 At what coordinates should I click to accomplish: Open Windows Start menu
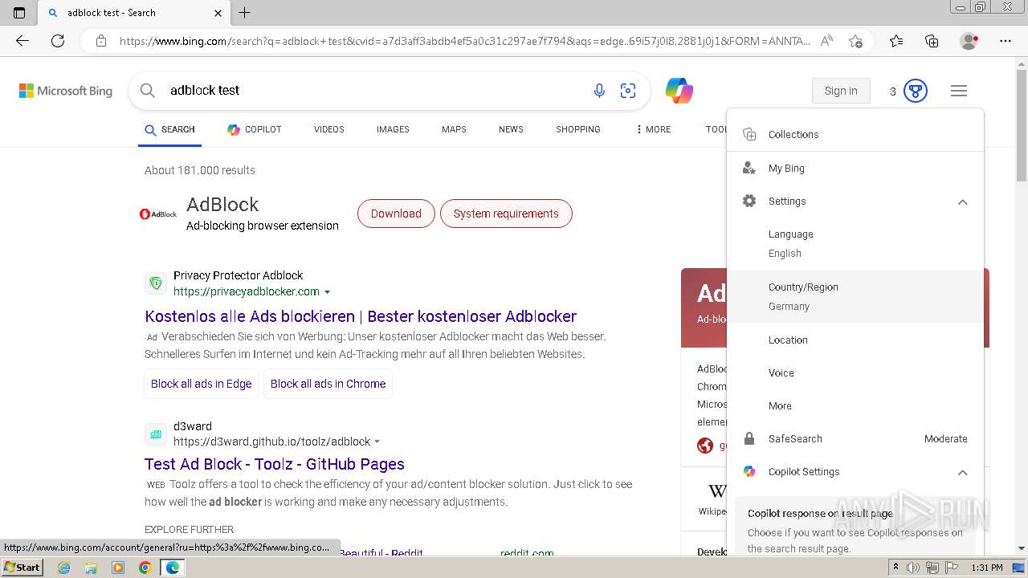[22, 568]
